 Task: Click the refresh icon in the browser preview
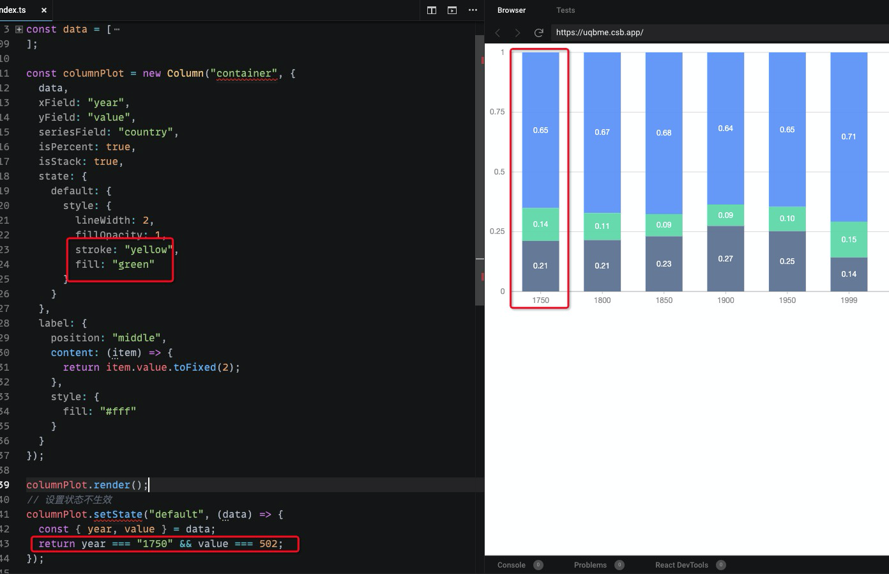point(538,33)
